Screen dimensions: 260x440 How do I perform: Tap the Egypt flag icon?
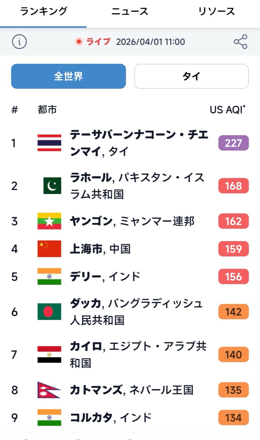49,355
